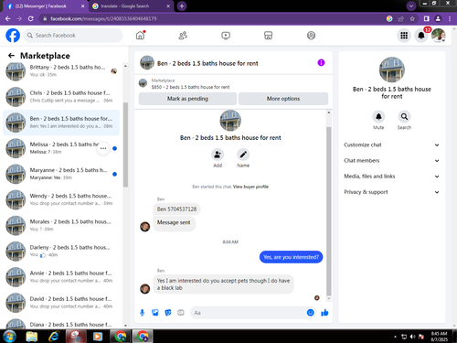457x343 pixels.
Task: Open View buyer profile link
Action: [x=250, y=187]
